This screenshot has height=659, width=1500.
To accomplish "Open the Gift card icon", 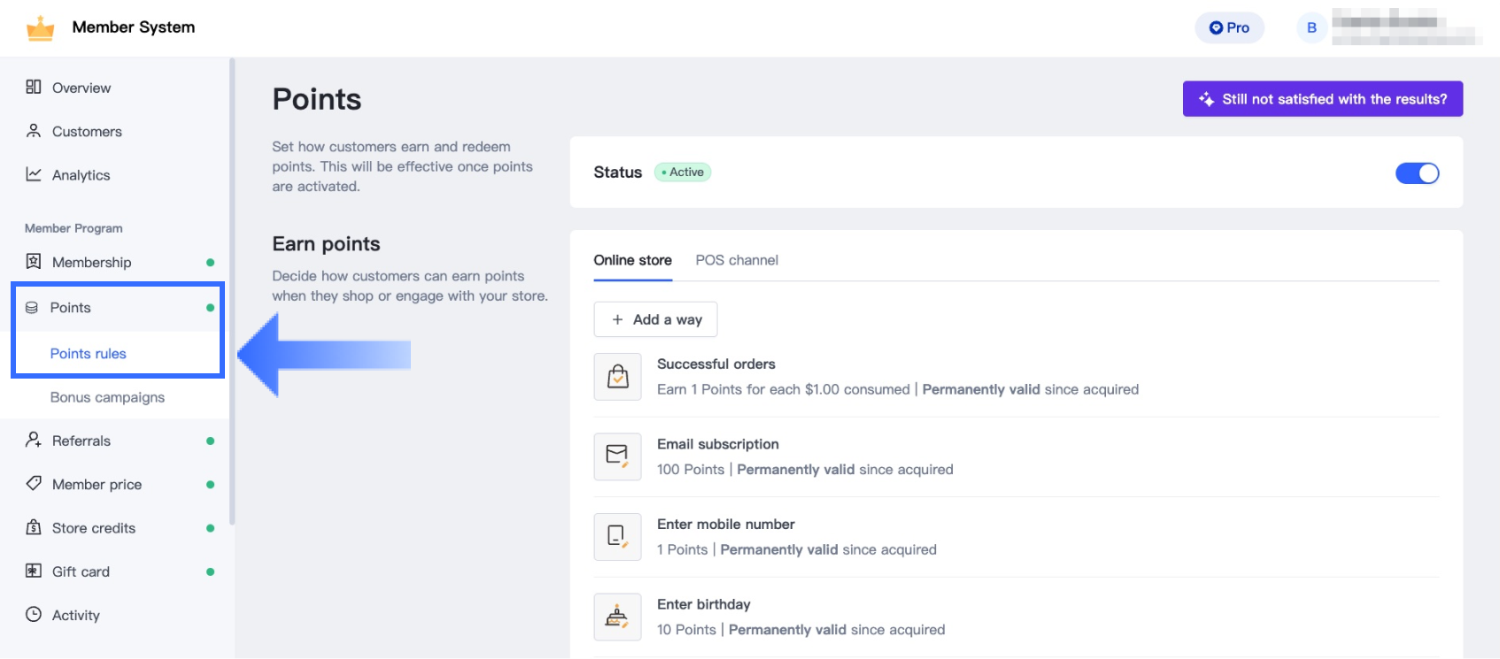I will pyautogui.click(x=34, y=571).
